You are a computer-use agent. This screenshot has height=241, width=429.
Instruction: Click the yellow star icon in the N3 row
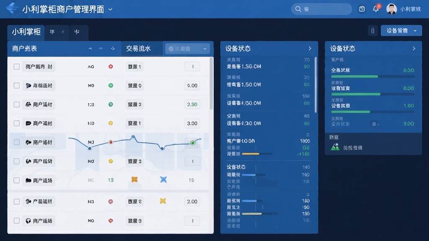(163, 201)
